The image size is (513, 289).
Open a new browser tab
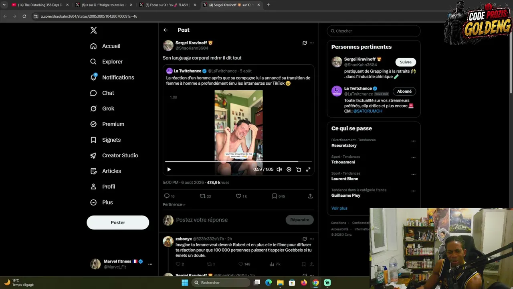point(268,5)
